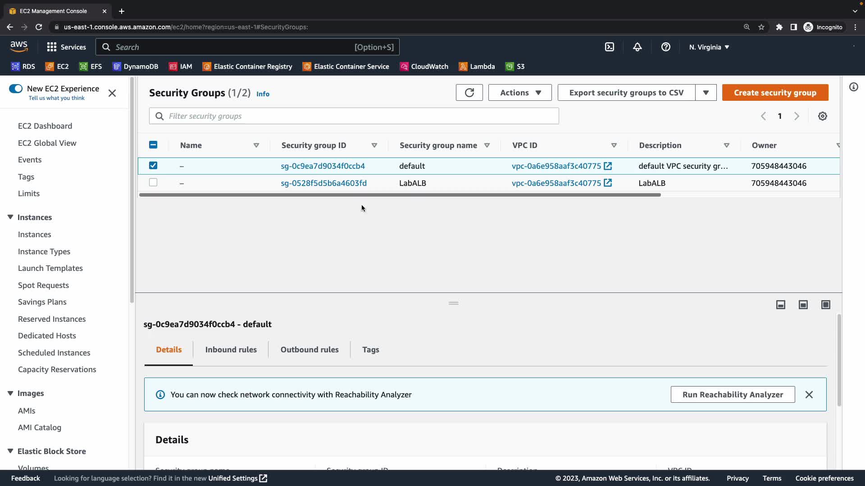Open the Services grid menu
Image resolution: width=865 pixels, height=486 pixels.
(66, 47)
